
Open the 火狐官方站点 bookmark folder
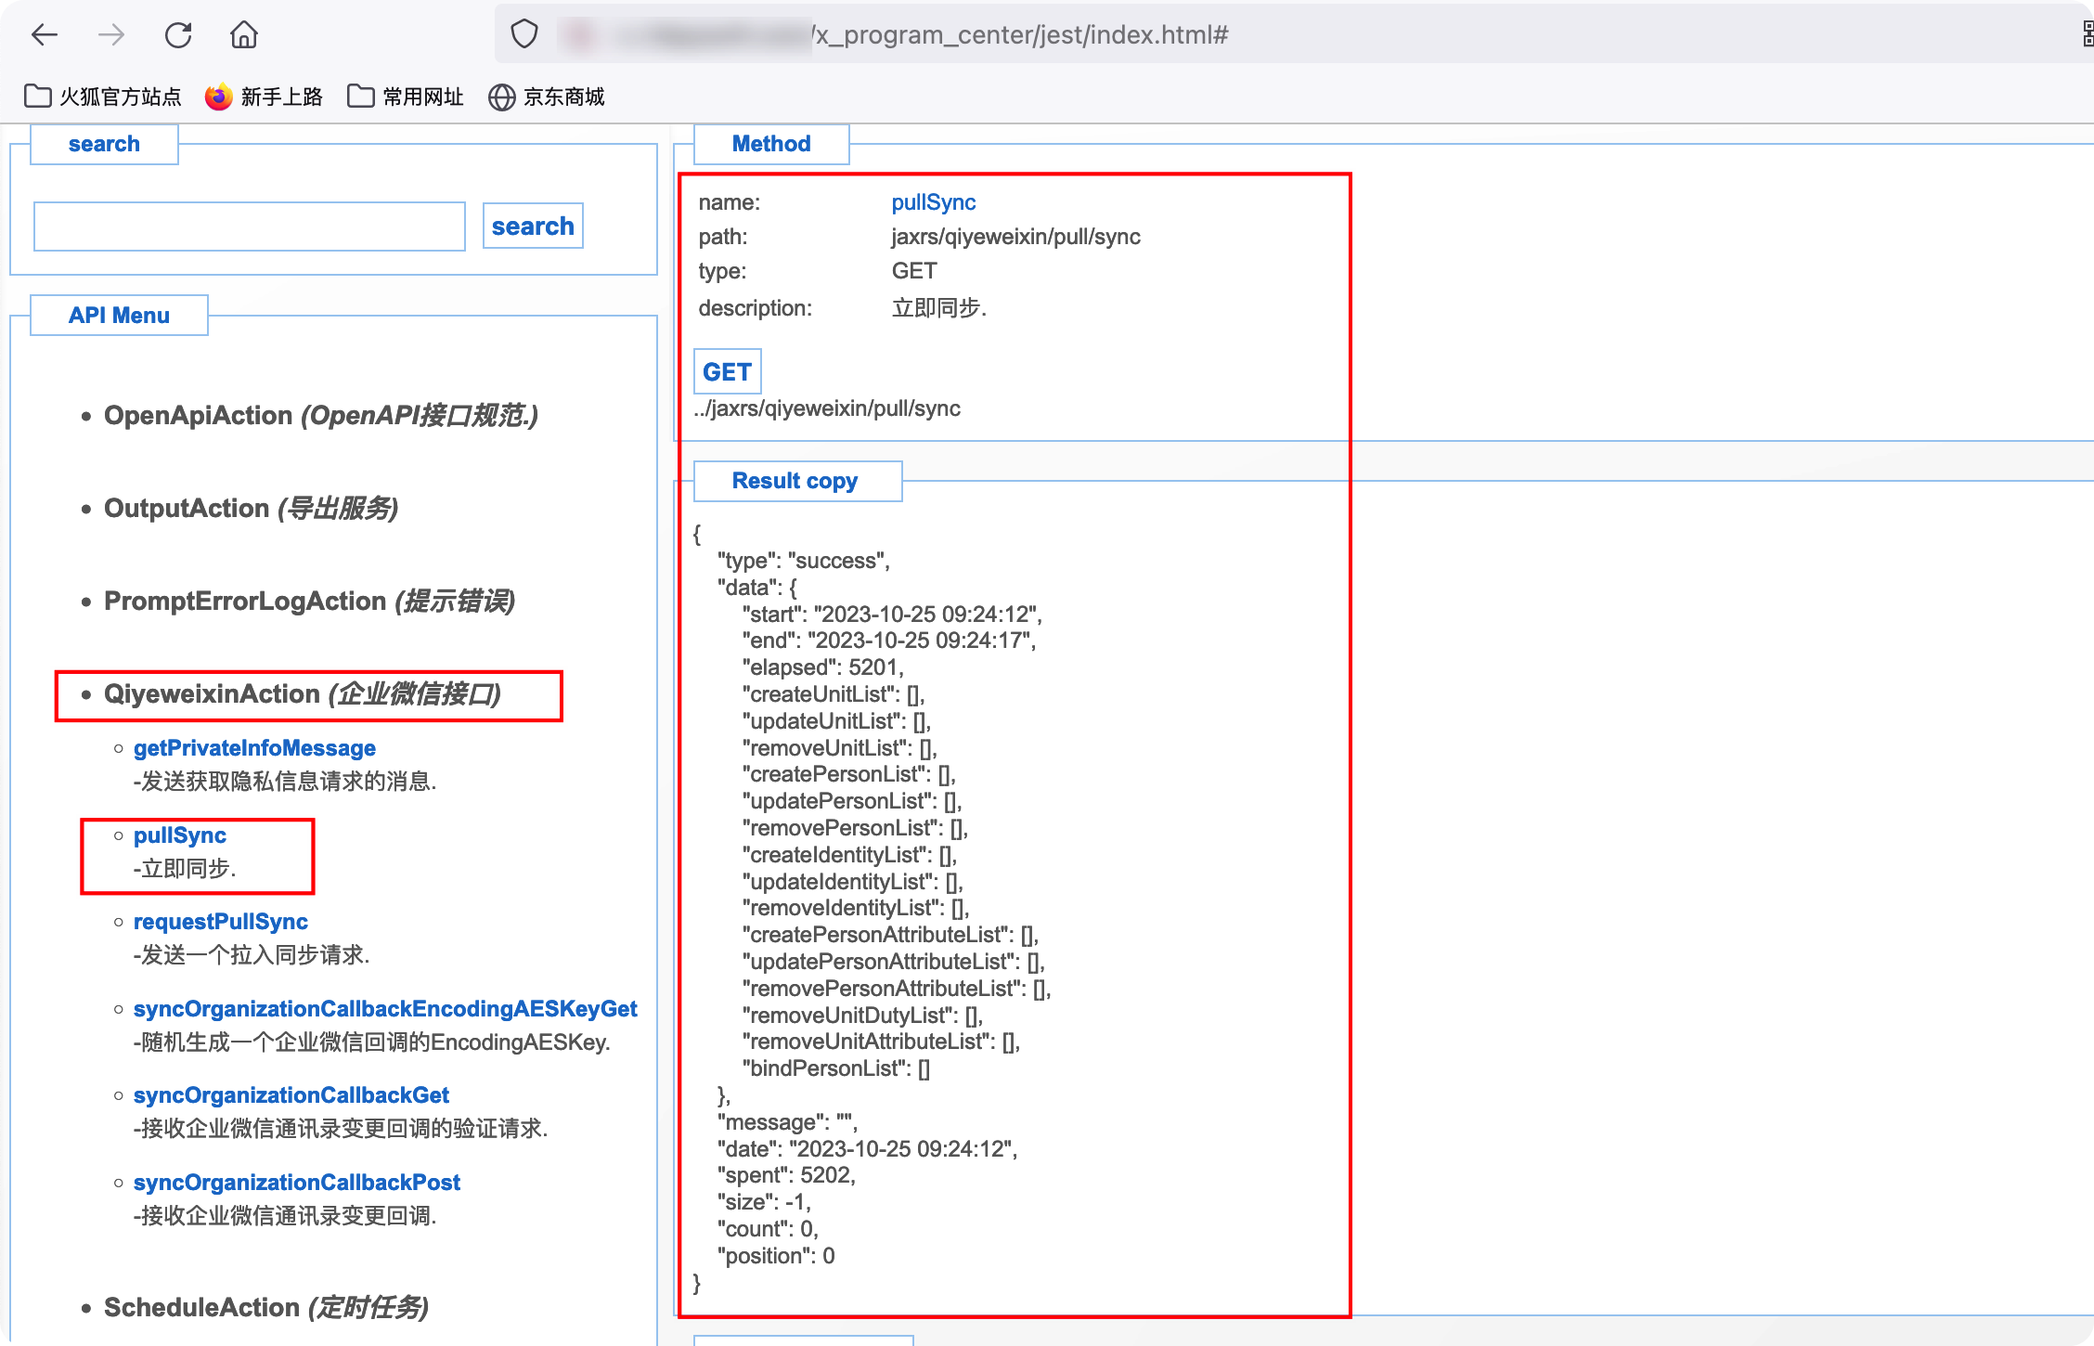click(102, 97)
